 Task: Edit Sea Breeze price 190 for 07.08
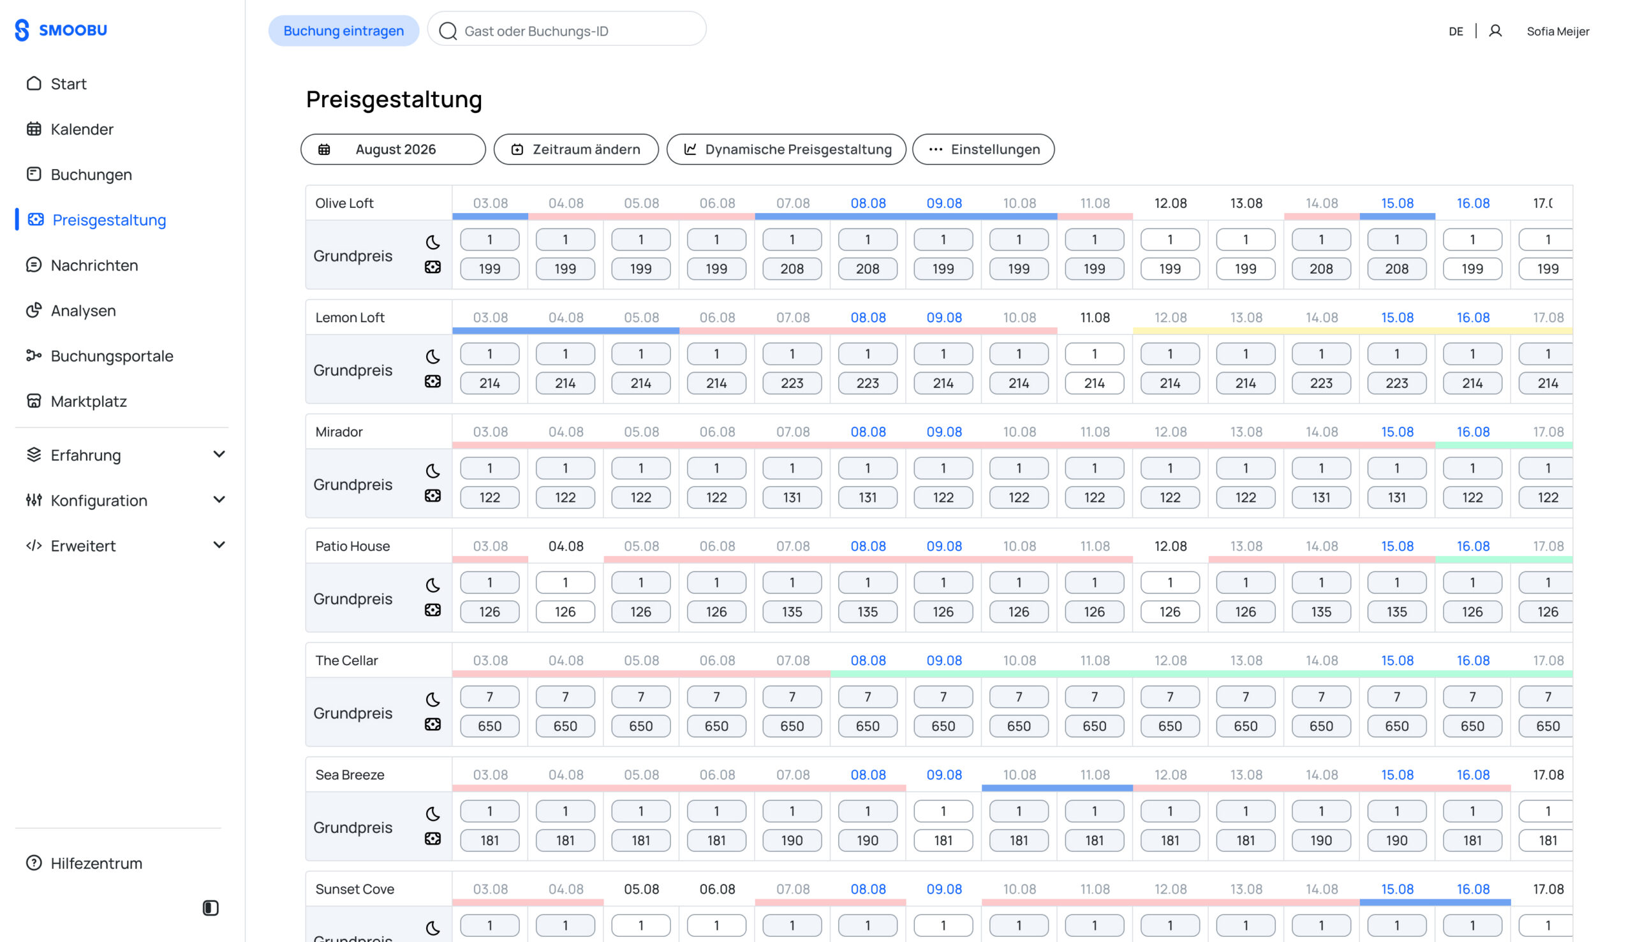tap(792, 841)
